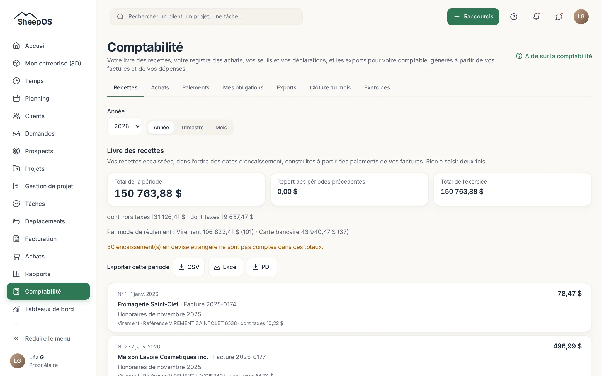602x376 pixels.
Task: Open Tableaux de bord icon
Action: [16, 309]
